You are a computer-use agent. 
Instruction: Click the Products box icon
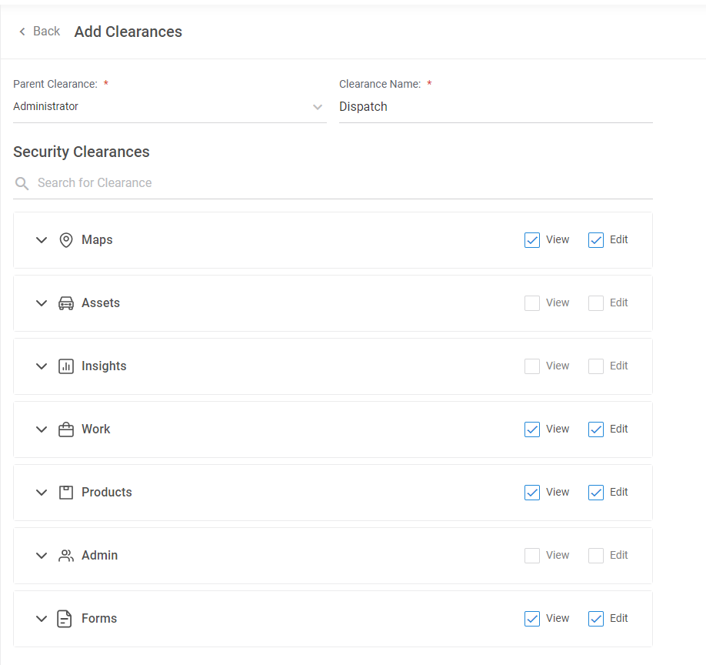point(66,493)
